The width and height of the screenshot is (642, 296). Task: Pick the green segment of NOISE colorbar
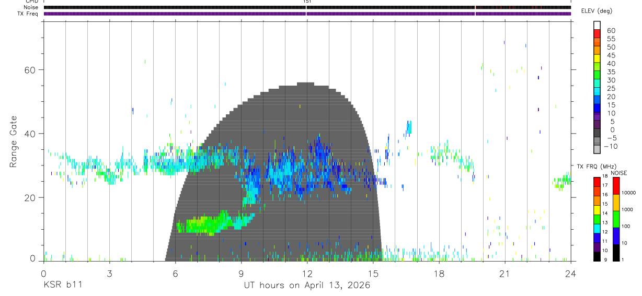[x=616, y=219]
